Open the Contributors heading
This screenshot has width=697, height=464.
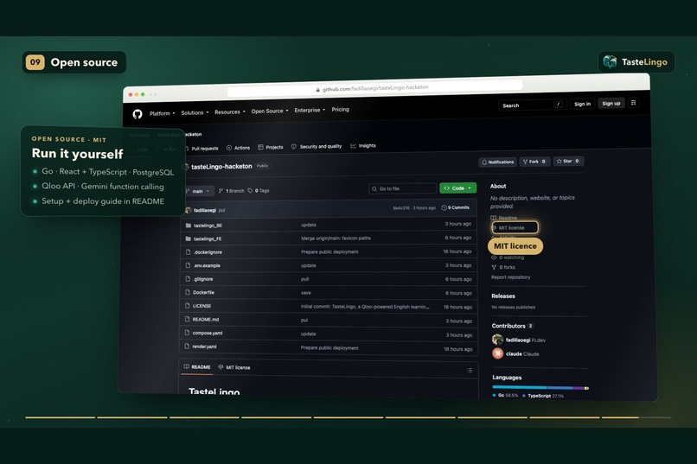pyautogui.click(x=508, y=326)
